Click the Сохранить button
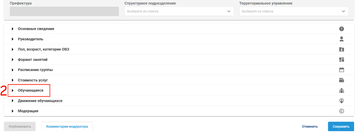Viewport: 359px width, 135px height. pos(341,127)
